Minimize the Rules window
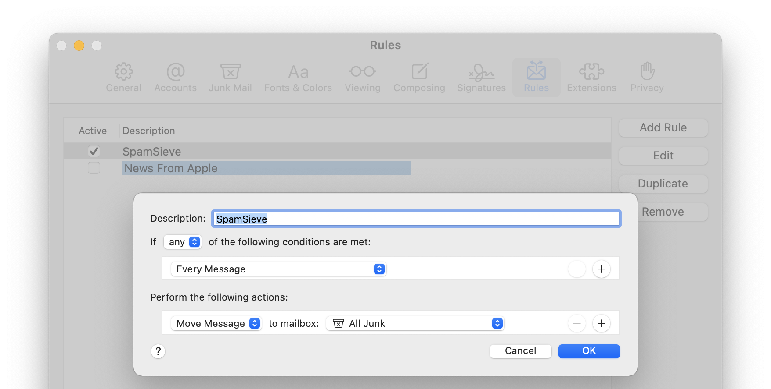 pyautogui.click(x=79, y=46)
